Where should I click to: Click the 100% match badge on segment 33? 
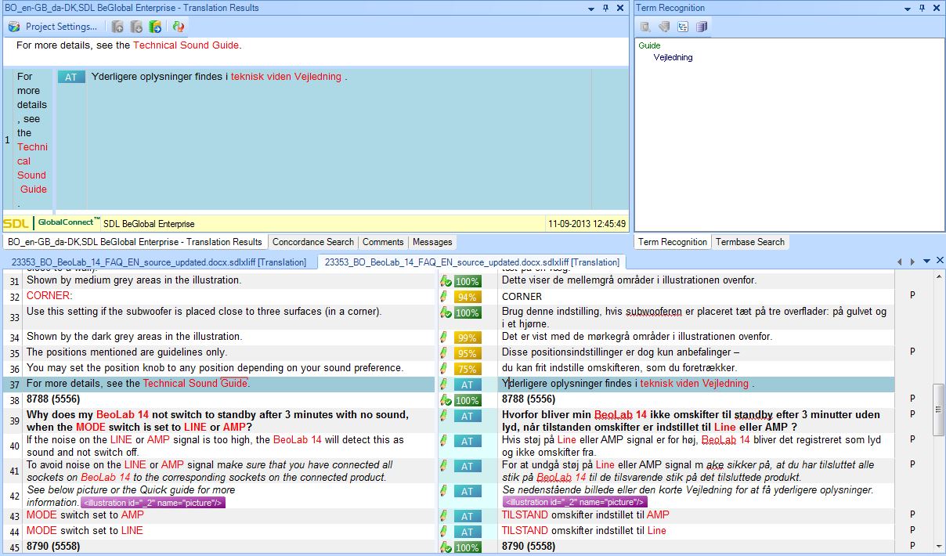point(468,312)
